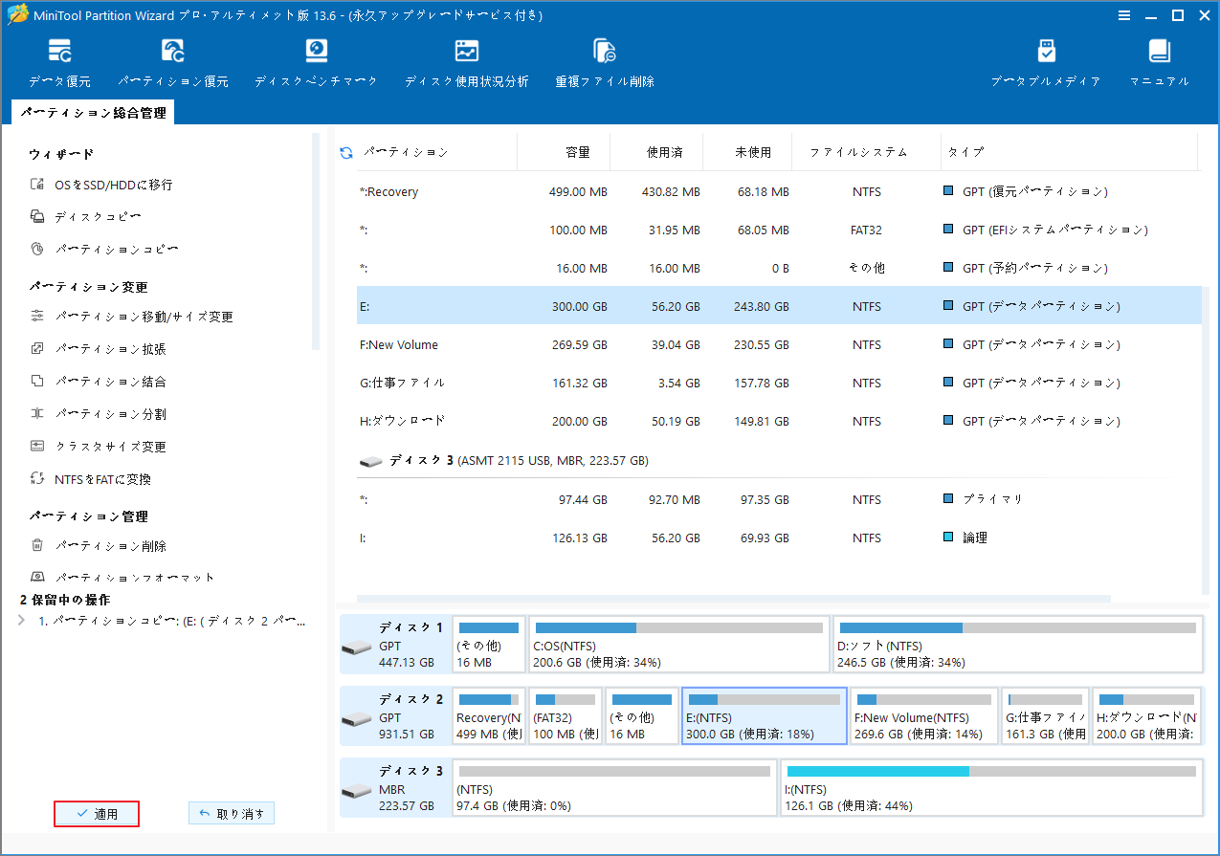This screenshot has height=856, width=1220.
Task: Select ディスク 3 drive icon in disk map
Action: click(x=356, y=790)
